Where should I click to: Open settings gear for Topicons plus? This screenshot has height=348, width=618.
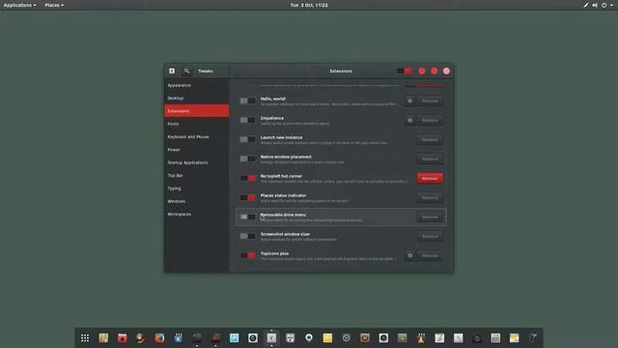click(x=409, y=255)
